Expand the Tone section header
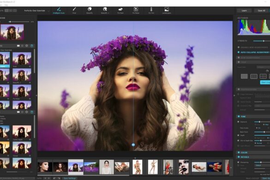 click(253, 116)
